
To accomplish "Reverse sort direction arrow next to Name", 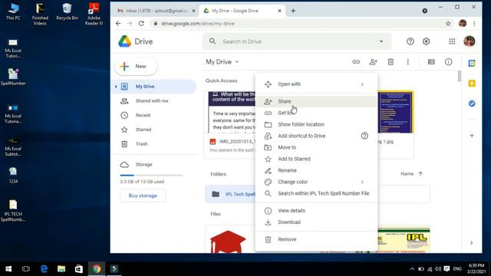I will 420,174.
